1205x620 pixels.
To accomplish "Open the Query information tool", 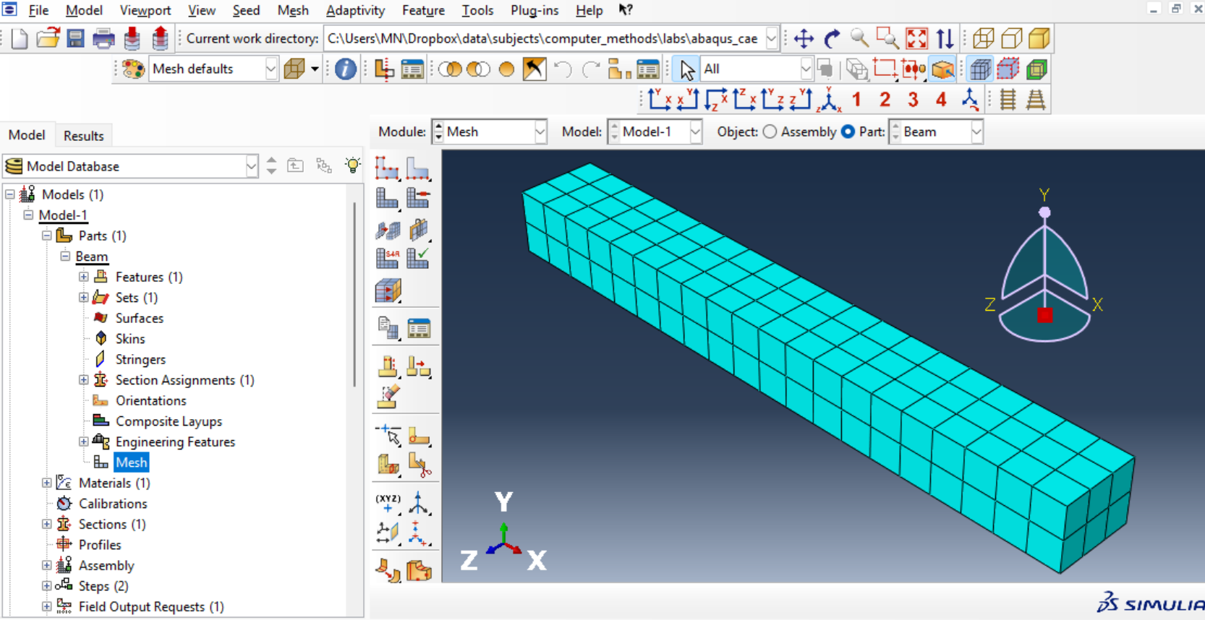I will coord(345,69).
